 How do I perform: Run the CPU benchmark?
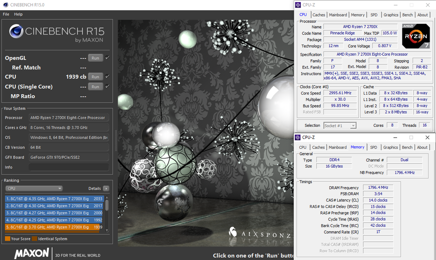(95, 77)
